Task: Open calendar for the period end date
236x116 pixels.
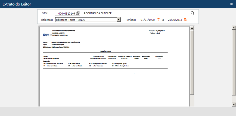Action: point(186,20)
